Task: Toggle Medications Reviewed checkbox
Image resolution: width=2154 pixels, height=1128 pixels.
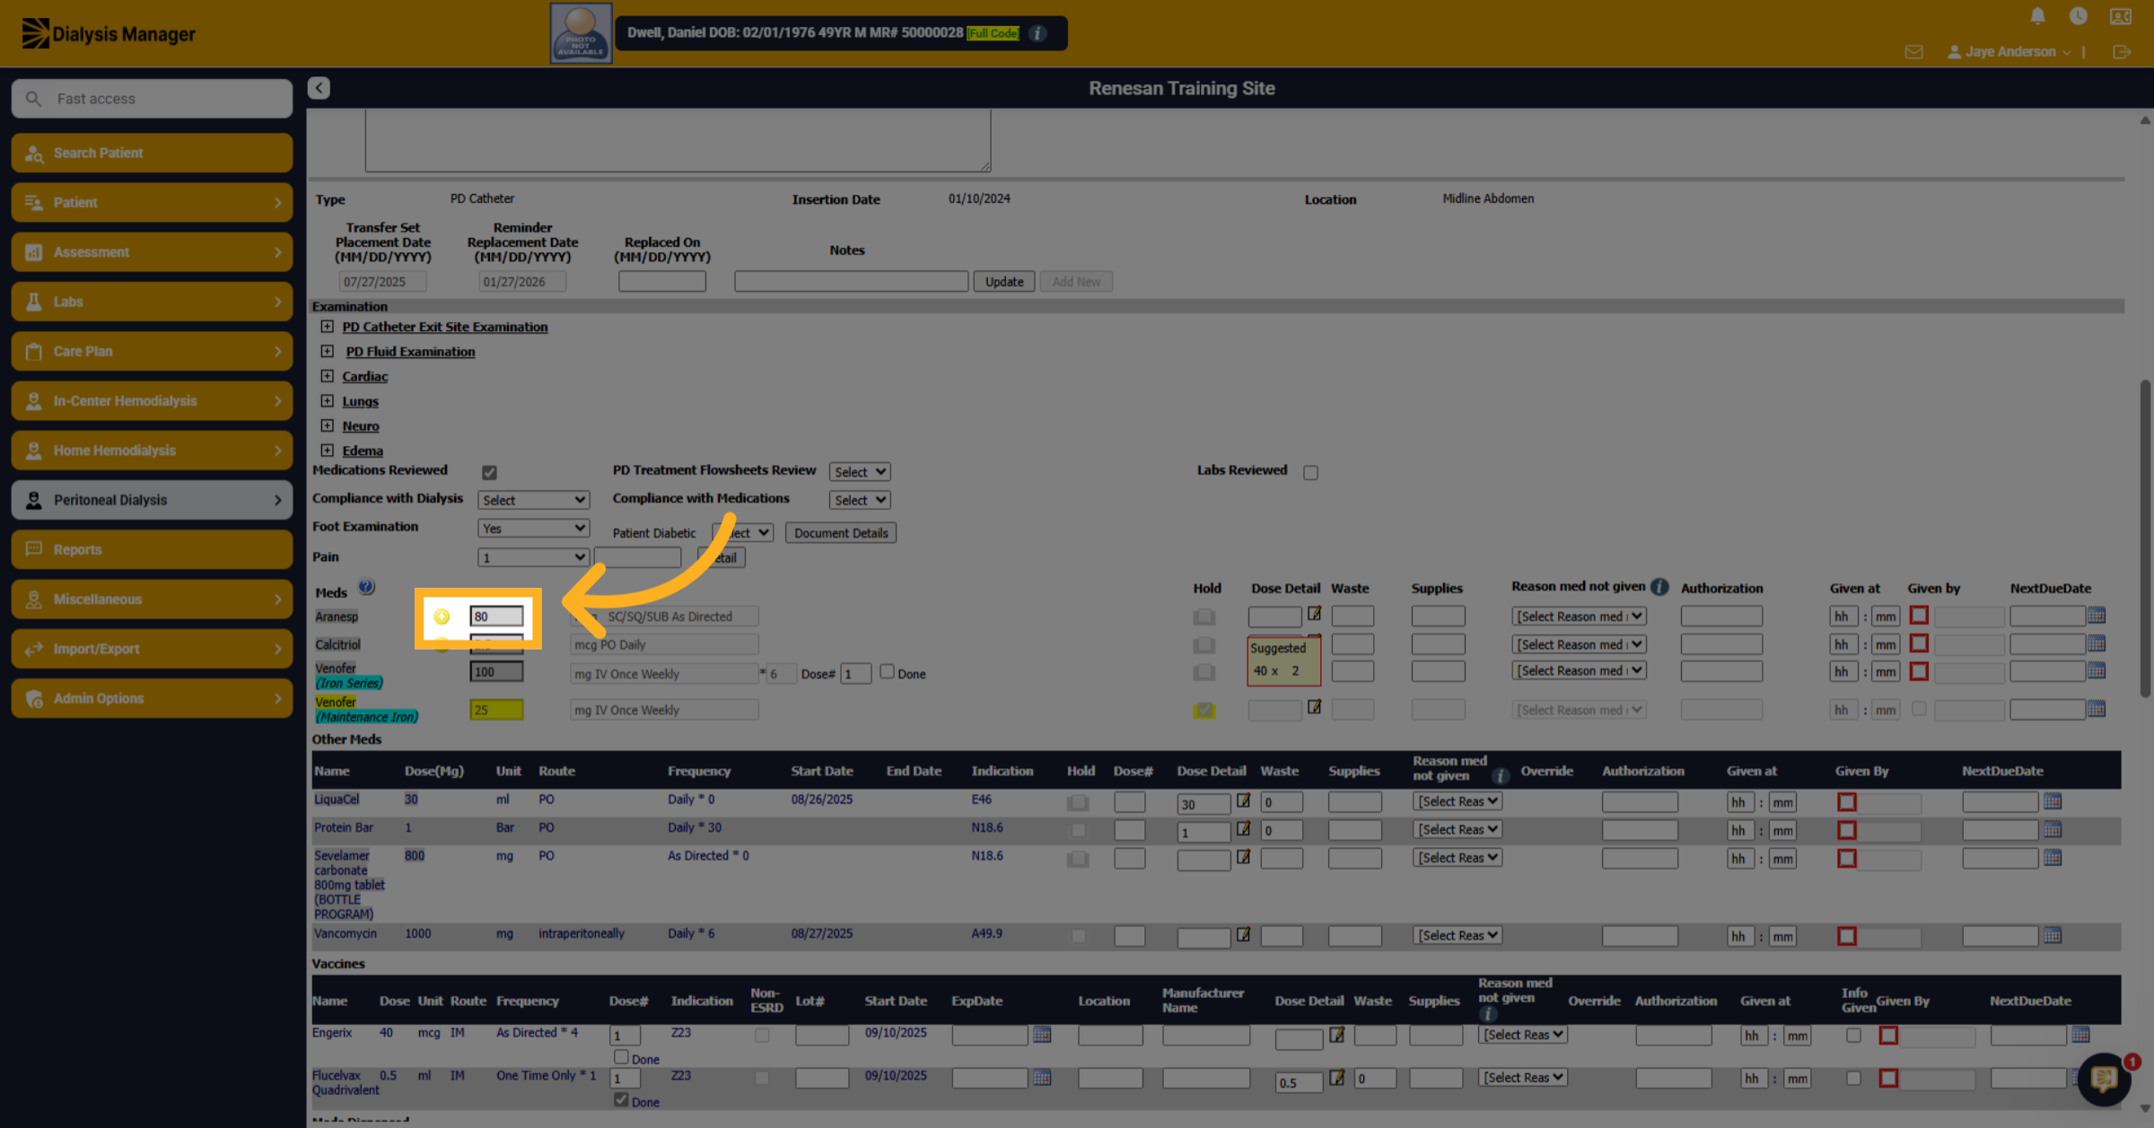Action: (x=489, y=472)
